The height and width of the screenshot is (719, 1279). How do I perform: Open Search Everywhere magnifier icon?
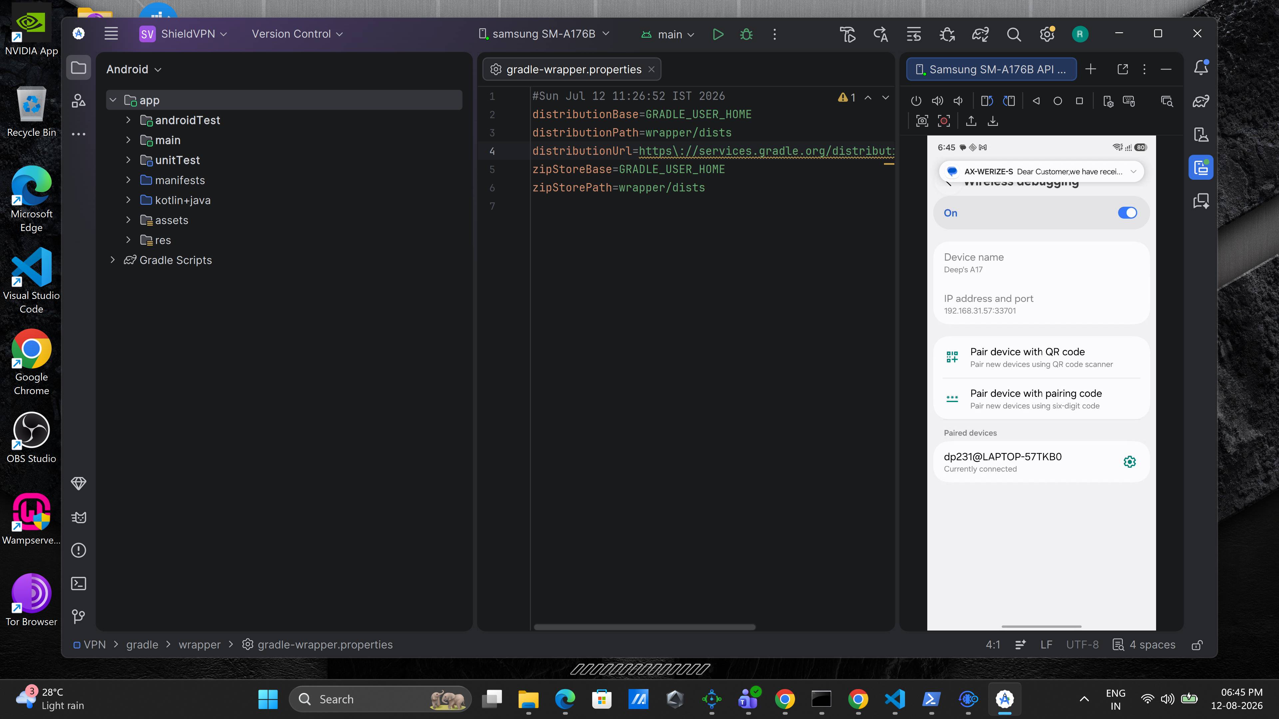1013,34
